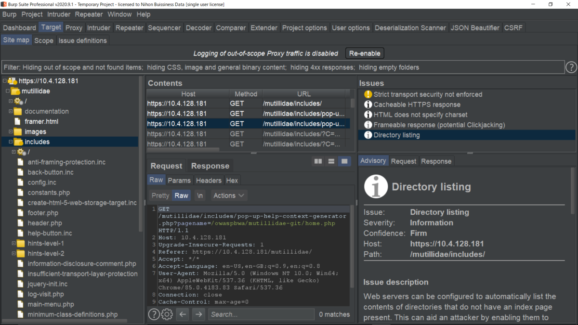The height and width of the screenshot is (325, 578).
Task: Go to next search match arrow
Action: click(198, 314)
